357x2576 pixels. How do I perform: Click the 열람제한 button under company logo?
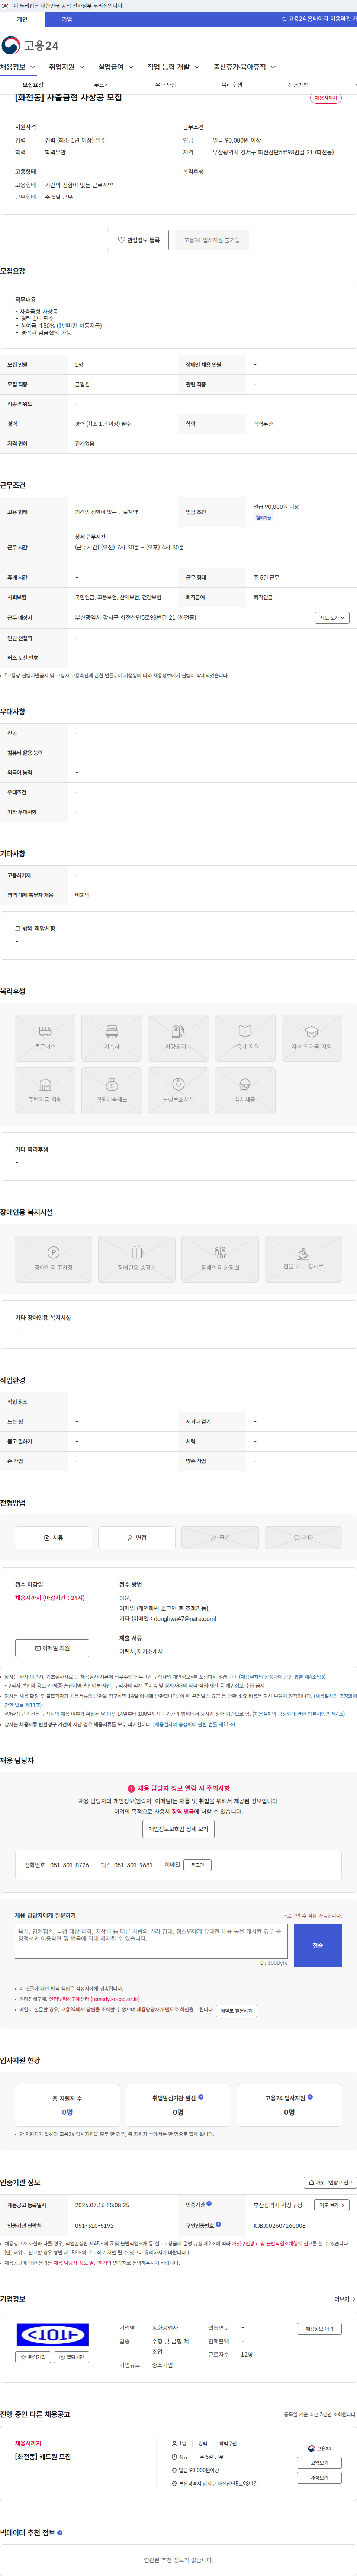(72, 2357)
